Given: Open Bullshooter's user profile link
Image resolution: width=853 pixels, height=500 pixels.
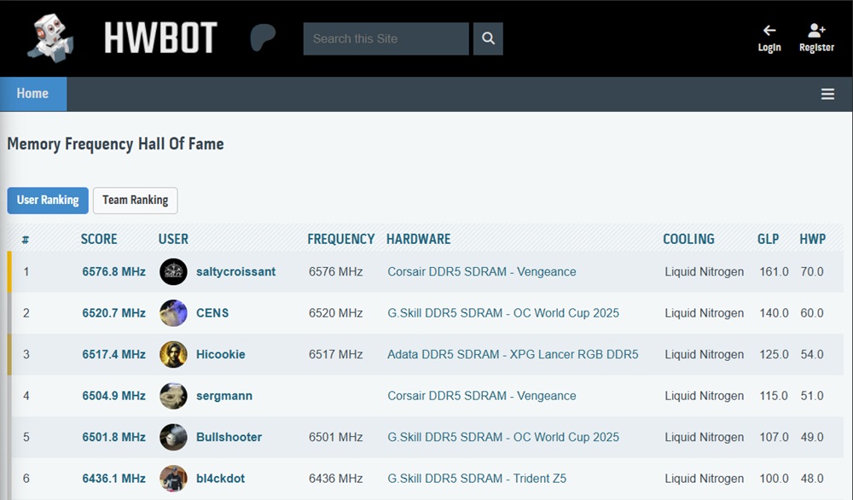Looking at the screenshot, I should 229,437.
